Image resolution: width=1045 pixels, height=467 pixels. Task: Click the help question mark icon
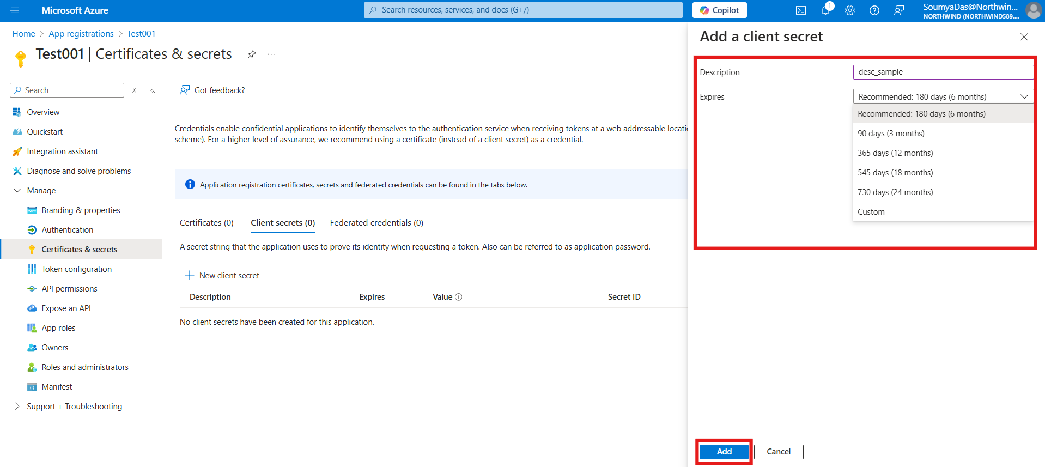click(874, 10)
